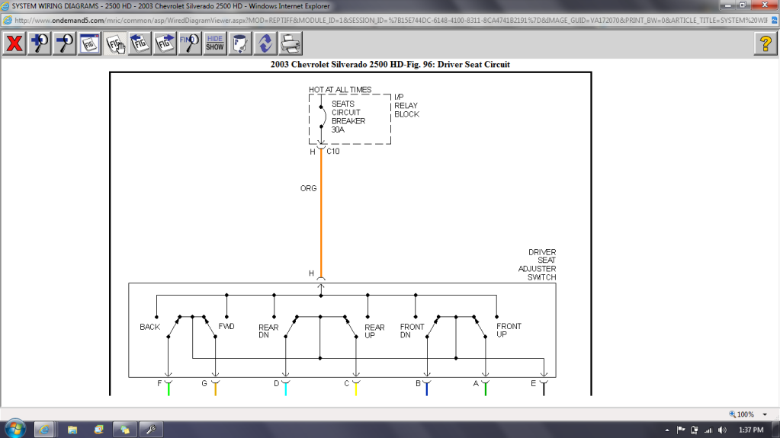Click the REAR DN switch label
Viewport: 780px width, 438px height.
pyautogui.click(x=268, y=331)
